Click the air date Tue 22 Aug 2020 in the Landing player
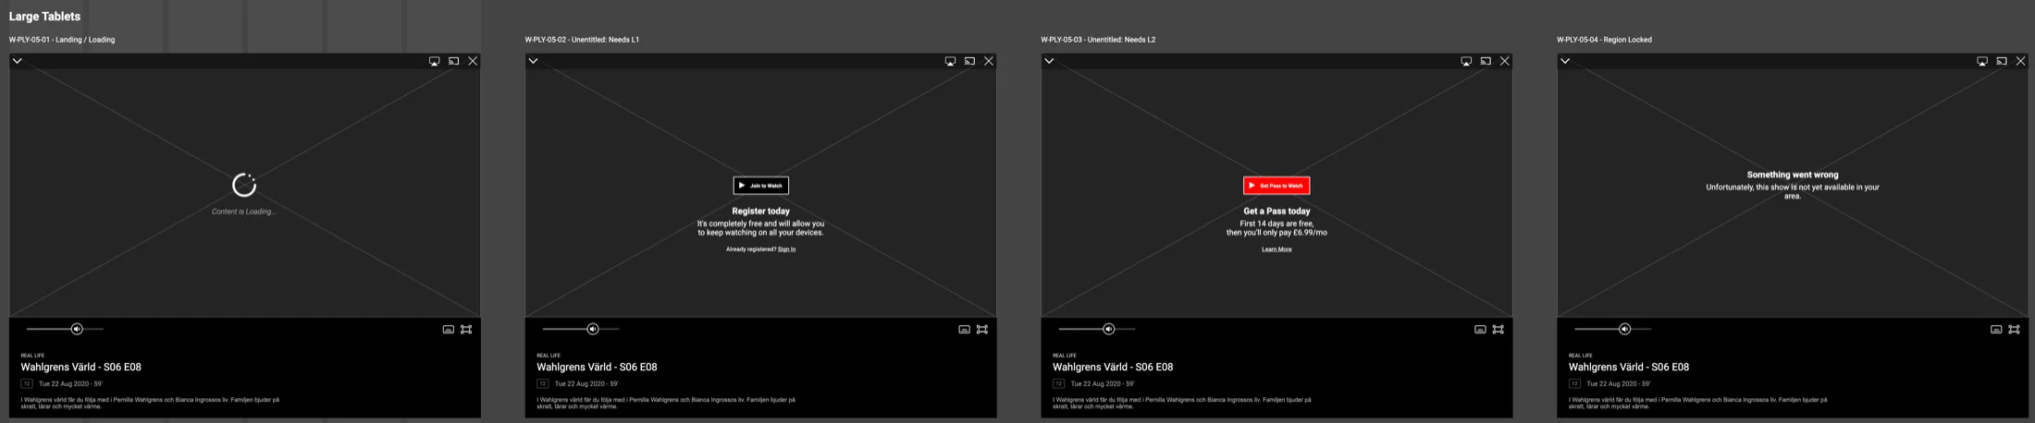This screenshot has height=423, width=2035. pos(63,383)
